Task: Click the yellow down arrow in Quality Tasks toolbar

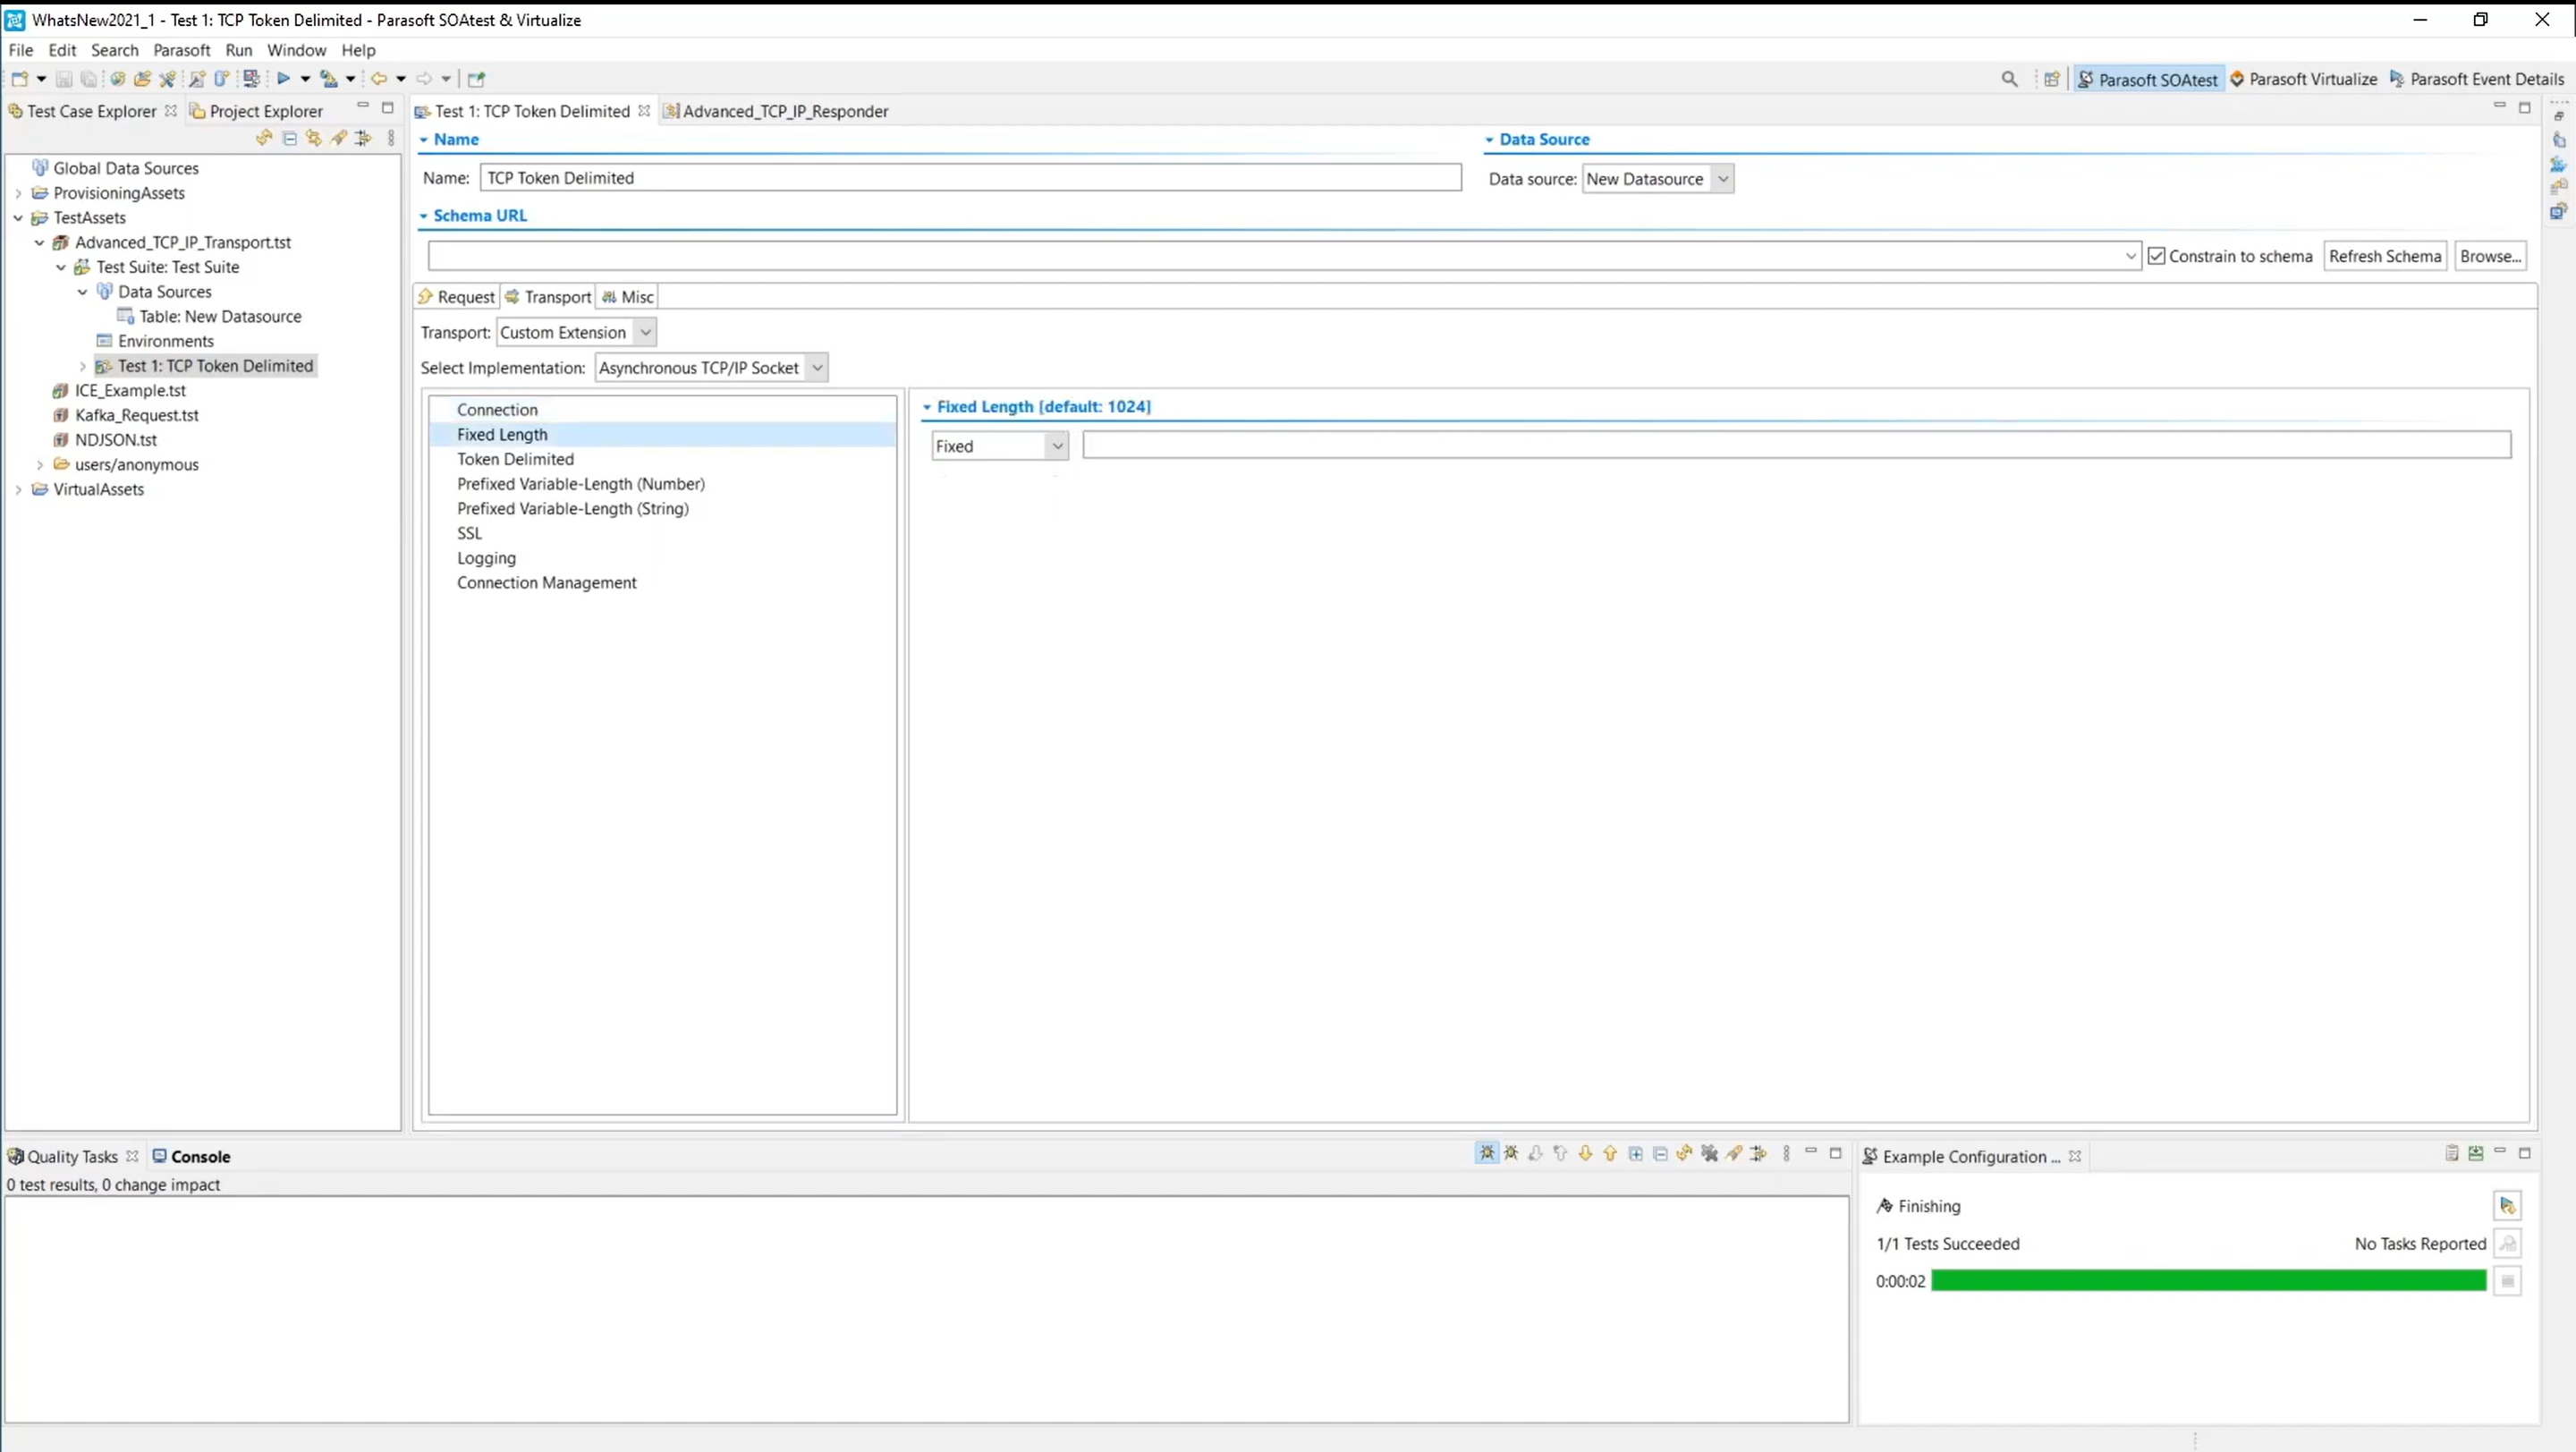Action: coord(1585,1153)
